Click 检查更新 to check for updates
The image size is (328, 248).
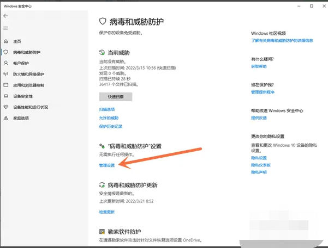coord(107,212)
